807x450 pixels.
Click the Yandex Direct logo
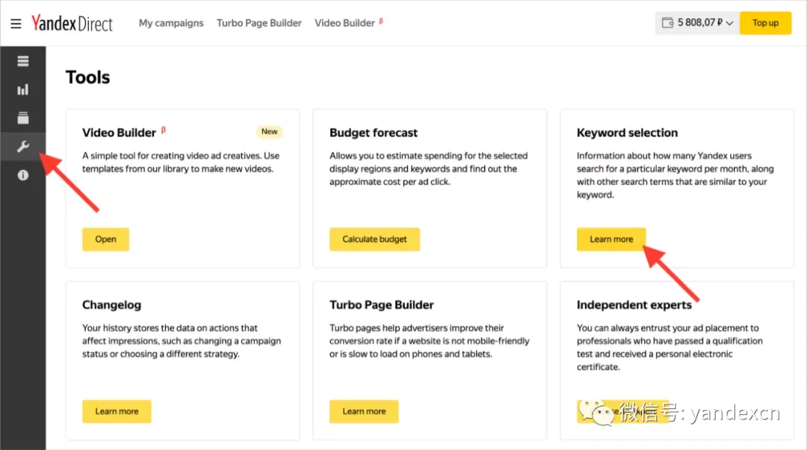click(x=72, y=23)
